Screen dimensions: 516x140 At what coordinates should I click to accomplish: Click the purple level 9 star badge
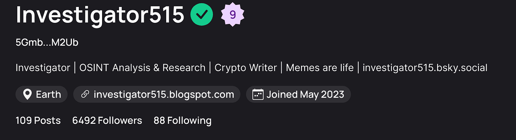tap(233, 14)
